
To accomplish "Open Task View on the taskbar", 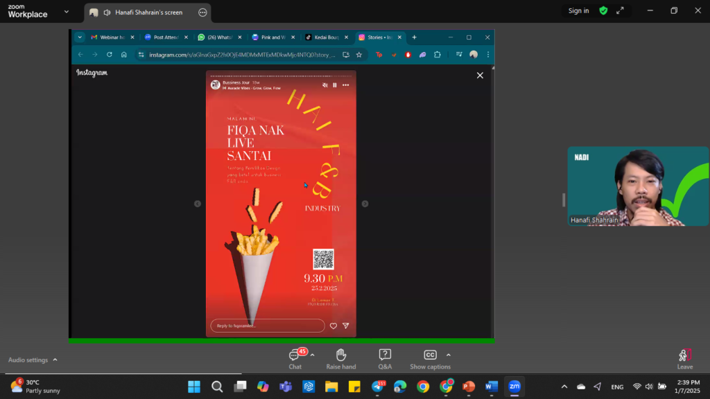I will click(x=240, y=387).
